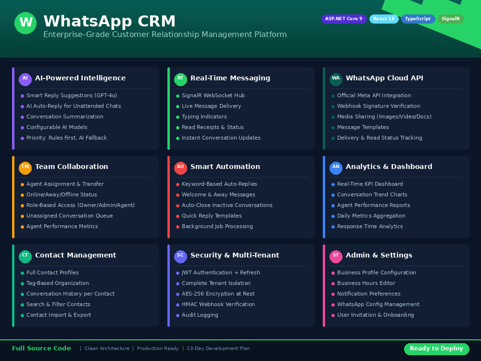Select the Contact Management heading
This screenshot has width=481, height=361.
point(76,255)
